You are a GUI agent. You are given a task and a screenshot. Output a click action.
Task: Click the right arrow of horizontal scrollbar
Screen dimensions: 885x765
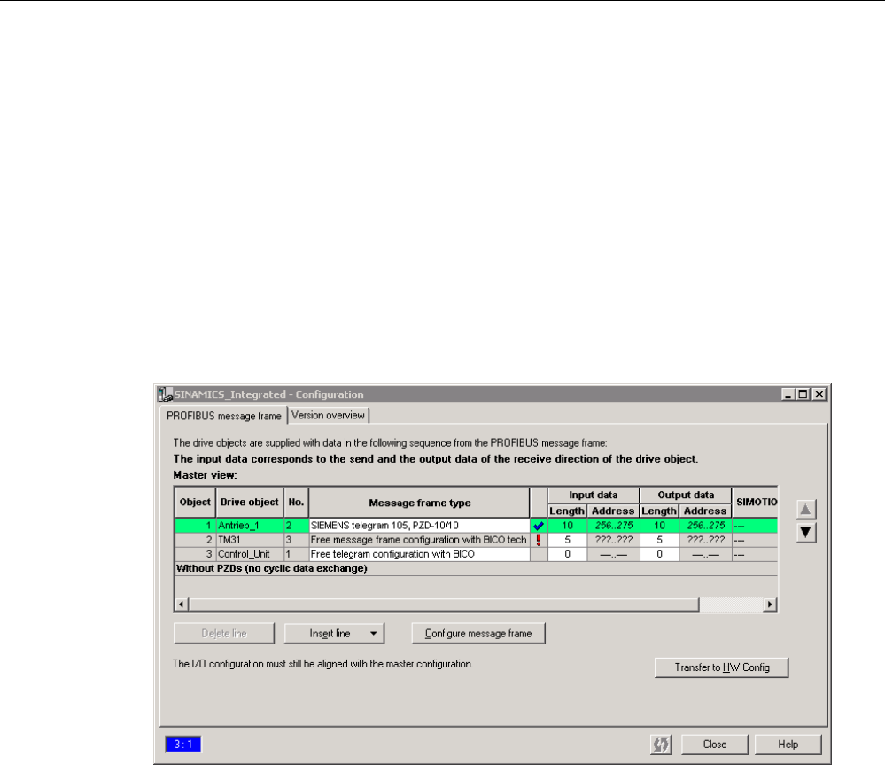770,604
